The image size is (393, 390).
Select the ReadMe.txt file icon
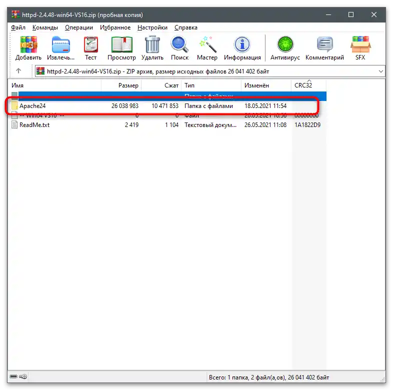click(x=14, y=124)
